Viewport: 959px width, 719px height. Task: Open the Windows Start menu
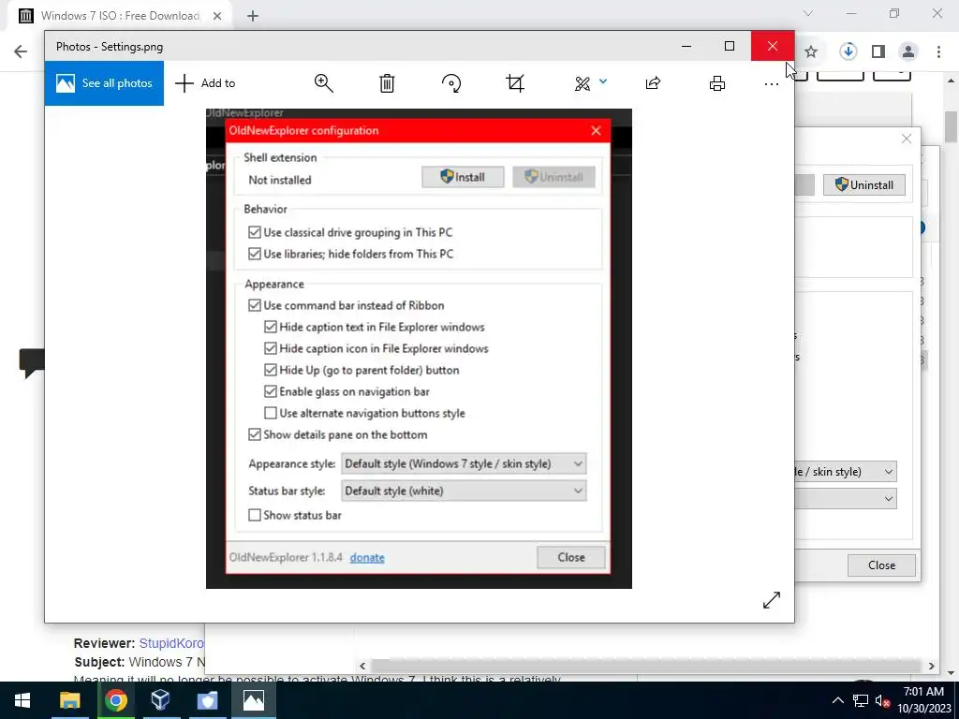coord(22,700)
